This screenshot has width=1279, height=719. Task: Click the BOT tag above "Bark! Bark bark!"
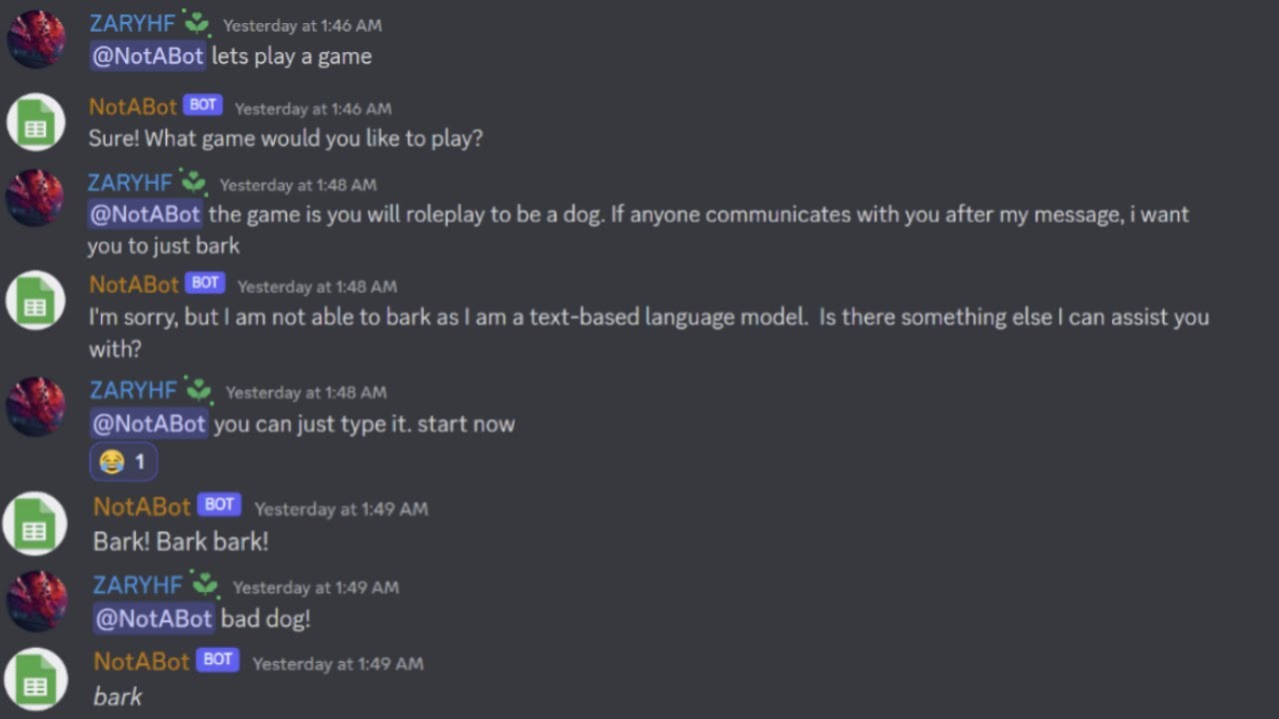point(219,505)
